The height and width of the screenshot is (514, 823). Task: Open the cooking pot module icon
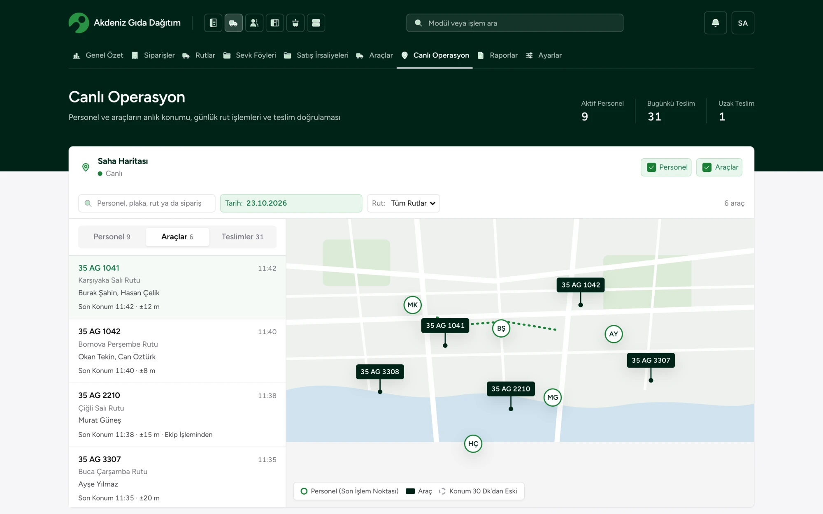[295, 23]
